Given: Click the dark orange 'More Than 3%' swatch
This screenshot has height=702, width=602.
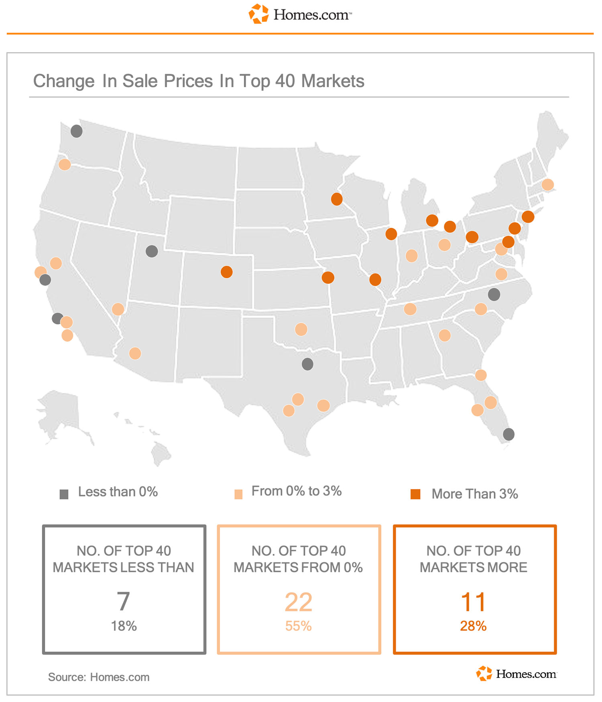Looking at the screenshot, I should pos(415,494).
